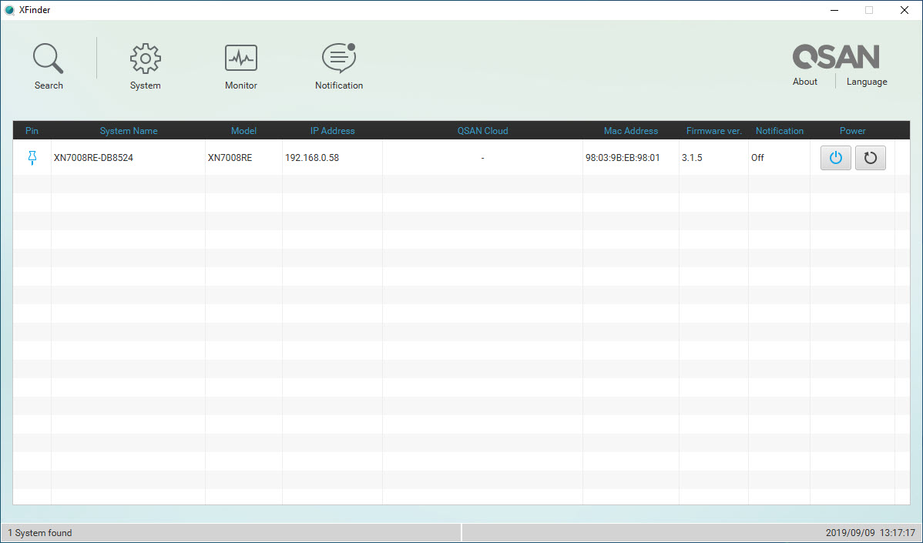Click the '1 System found' status text
This screenshot has width=923, height=543.
pyautogui.click(x=40, y=533)
